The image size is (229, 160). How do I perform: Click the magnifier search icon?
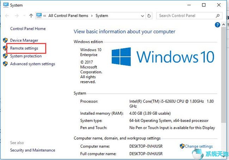pos(218,15)
